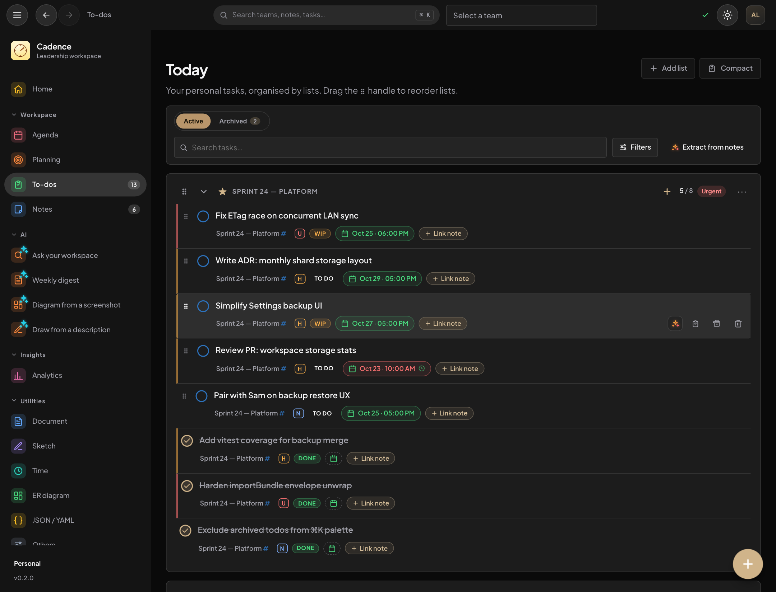Open the Sprint 24 list three-dot menu
Viewport: 776px width, 592px height.
click(x=742, y=192)
